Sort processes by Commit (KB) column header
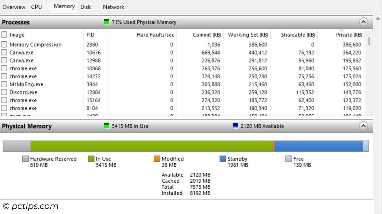This screenshot has height=214, width=382. point(207,35)
